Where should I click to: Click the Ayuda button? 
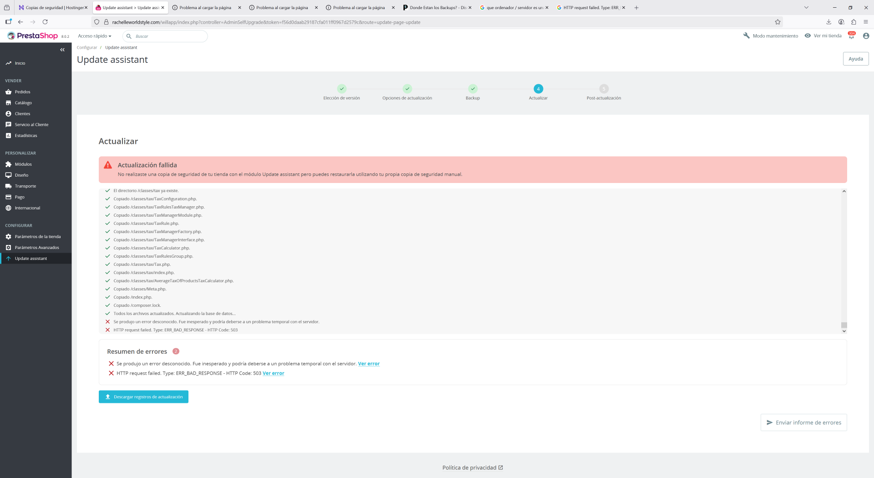[855, 59]
